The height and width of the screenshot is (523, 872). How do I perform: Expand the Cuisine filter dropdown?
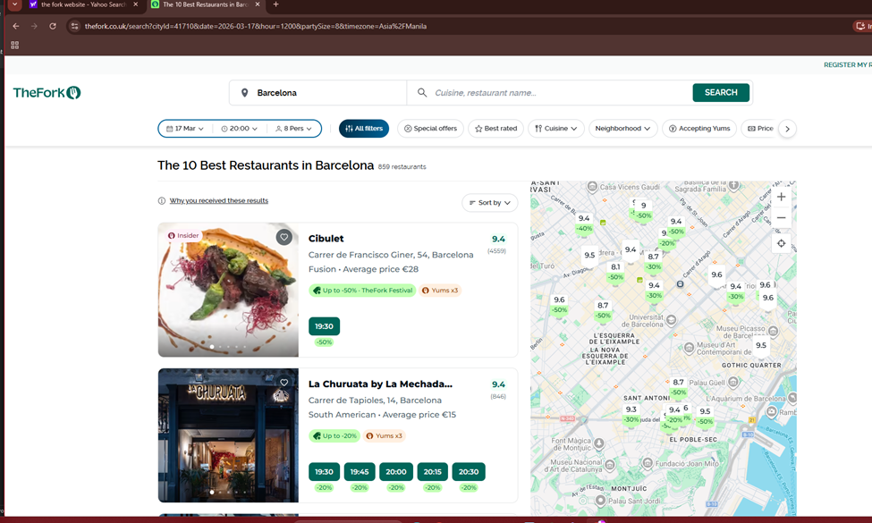[556, 129]
